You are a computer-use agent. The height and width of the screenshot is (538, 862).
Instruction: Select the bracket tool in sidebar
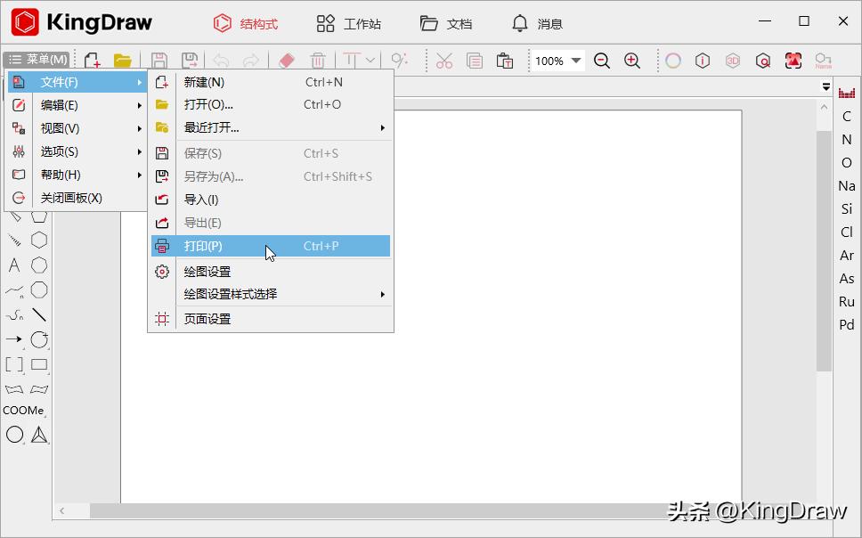[x=14, y=363]
